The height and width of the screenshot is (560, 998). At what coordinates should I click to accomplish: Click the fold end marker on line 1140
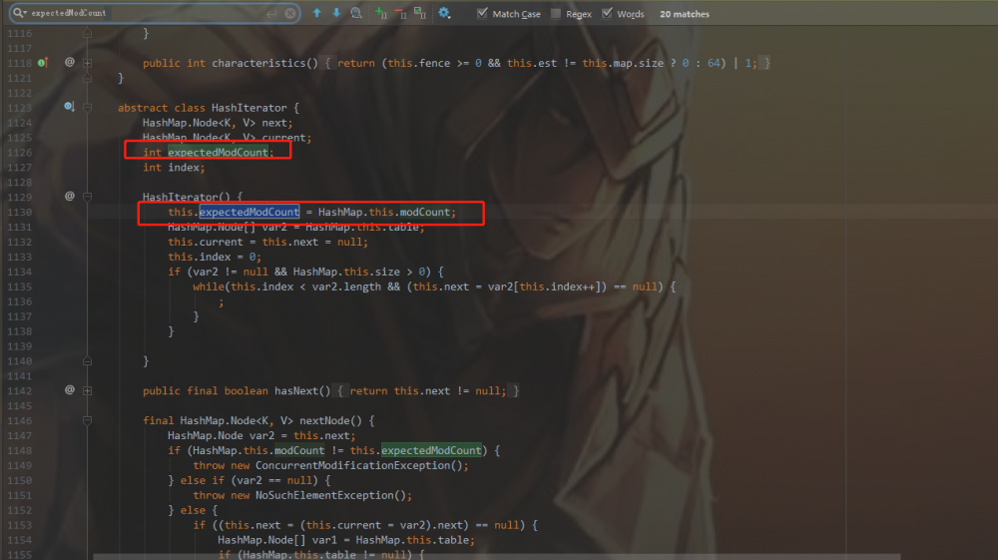(x=87, y=360)
